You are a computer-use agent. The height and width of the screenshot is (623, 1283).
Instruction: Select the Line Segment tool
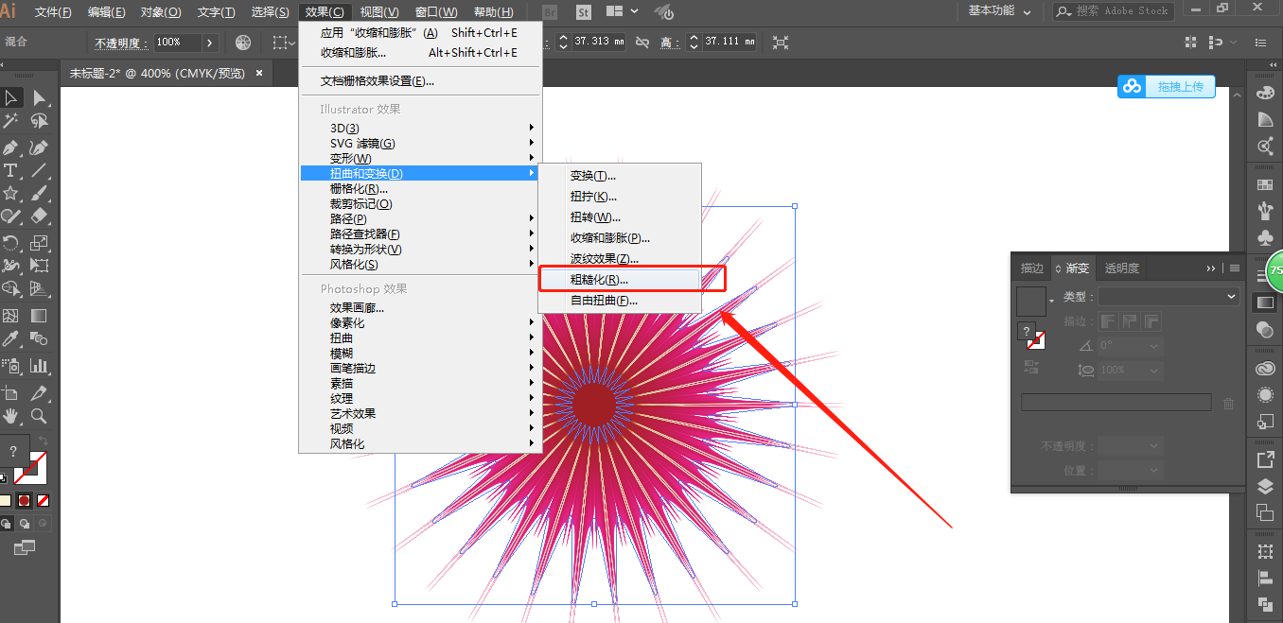point(39,170)
